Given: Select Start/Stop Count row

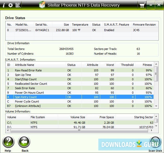Looking at the screenshot, I should click(x=80, y=79).
